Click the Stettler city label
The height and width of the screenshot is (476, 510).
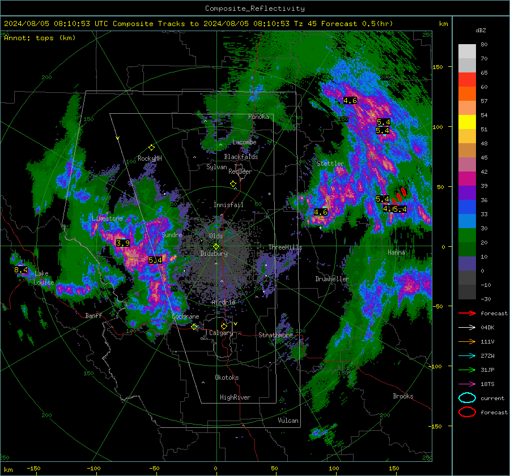[x=330, y=164]
